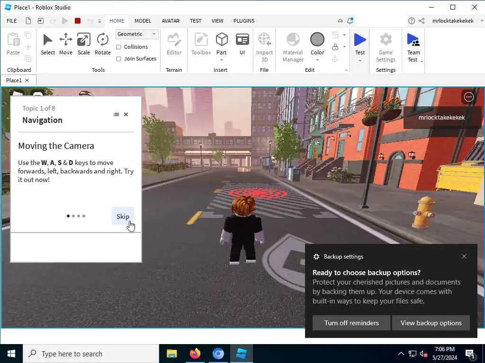Select the Place1 document tab
This screenshot has width=485, height=363.
coord(14,80)
